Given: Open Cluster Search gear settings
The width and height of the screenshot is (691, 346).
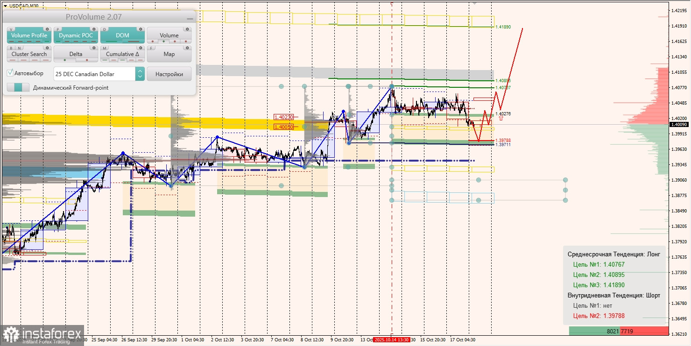Looking at the screenshot, I should point(47,48).
